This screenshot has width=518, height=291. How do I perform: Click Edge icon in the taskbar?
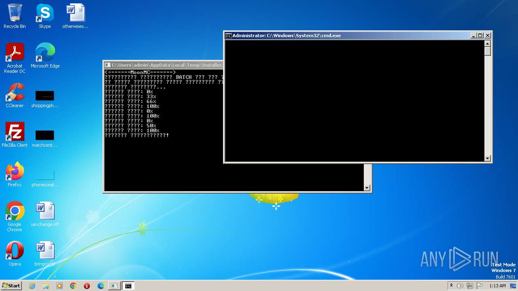[101, 286]
